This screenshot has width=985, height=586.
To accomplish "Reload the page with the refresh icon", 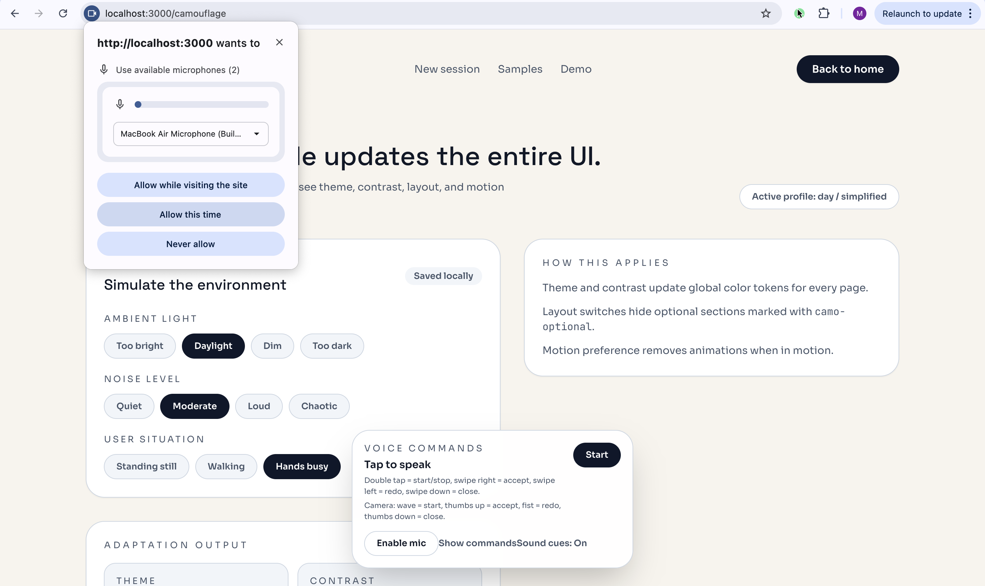I will (x=63, y=13).
